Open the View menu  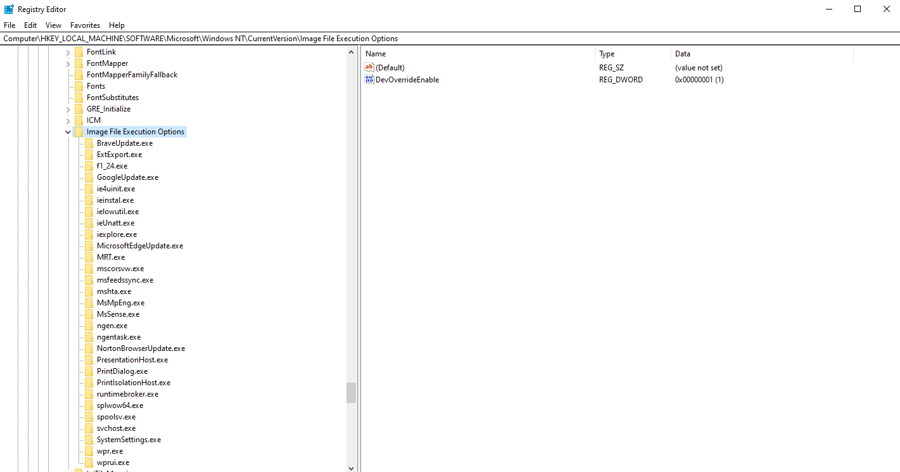tap(54, 25)
